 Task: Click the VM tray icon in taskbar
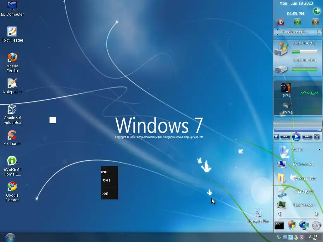point(285,237)
